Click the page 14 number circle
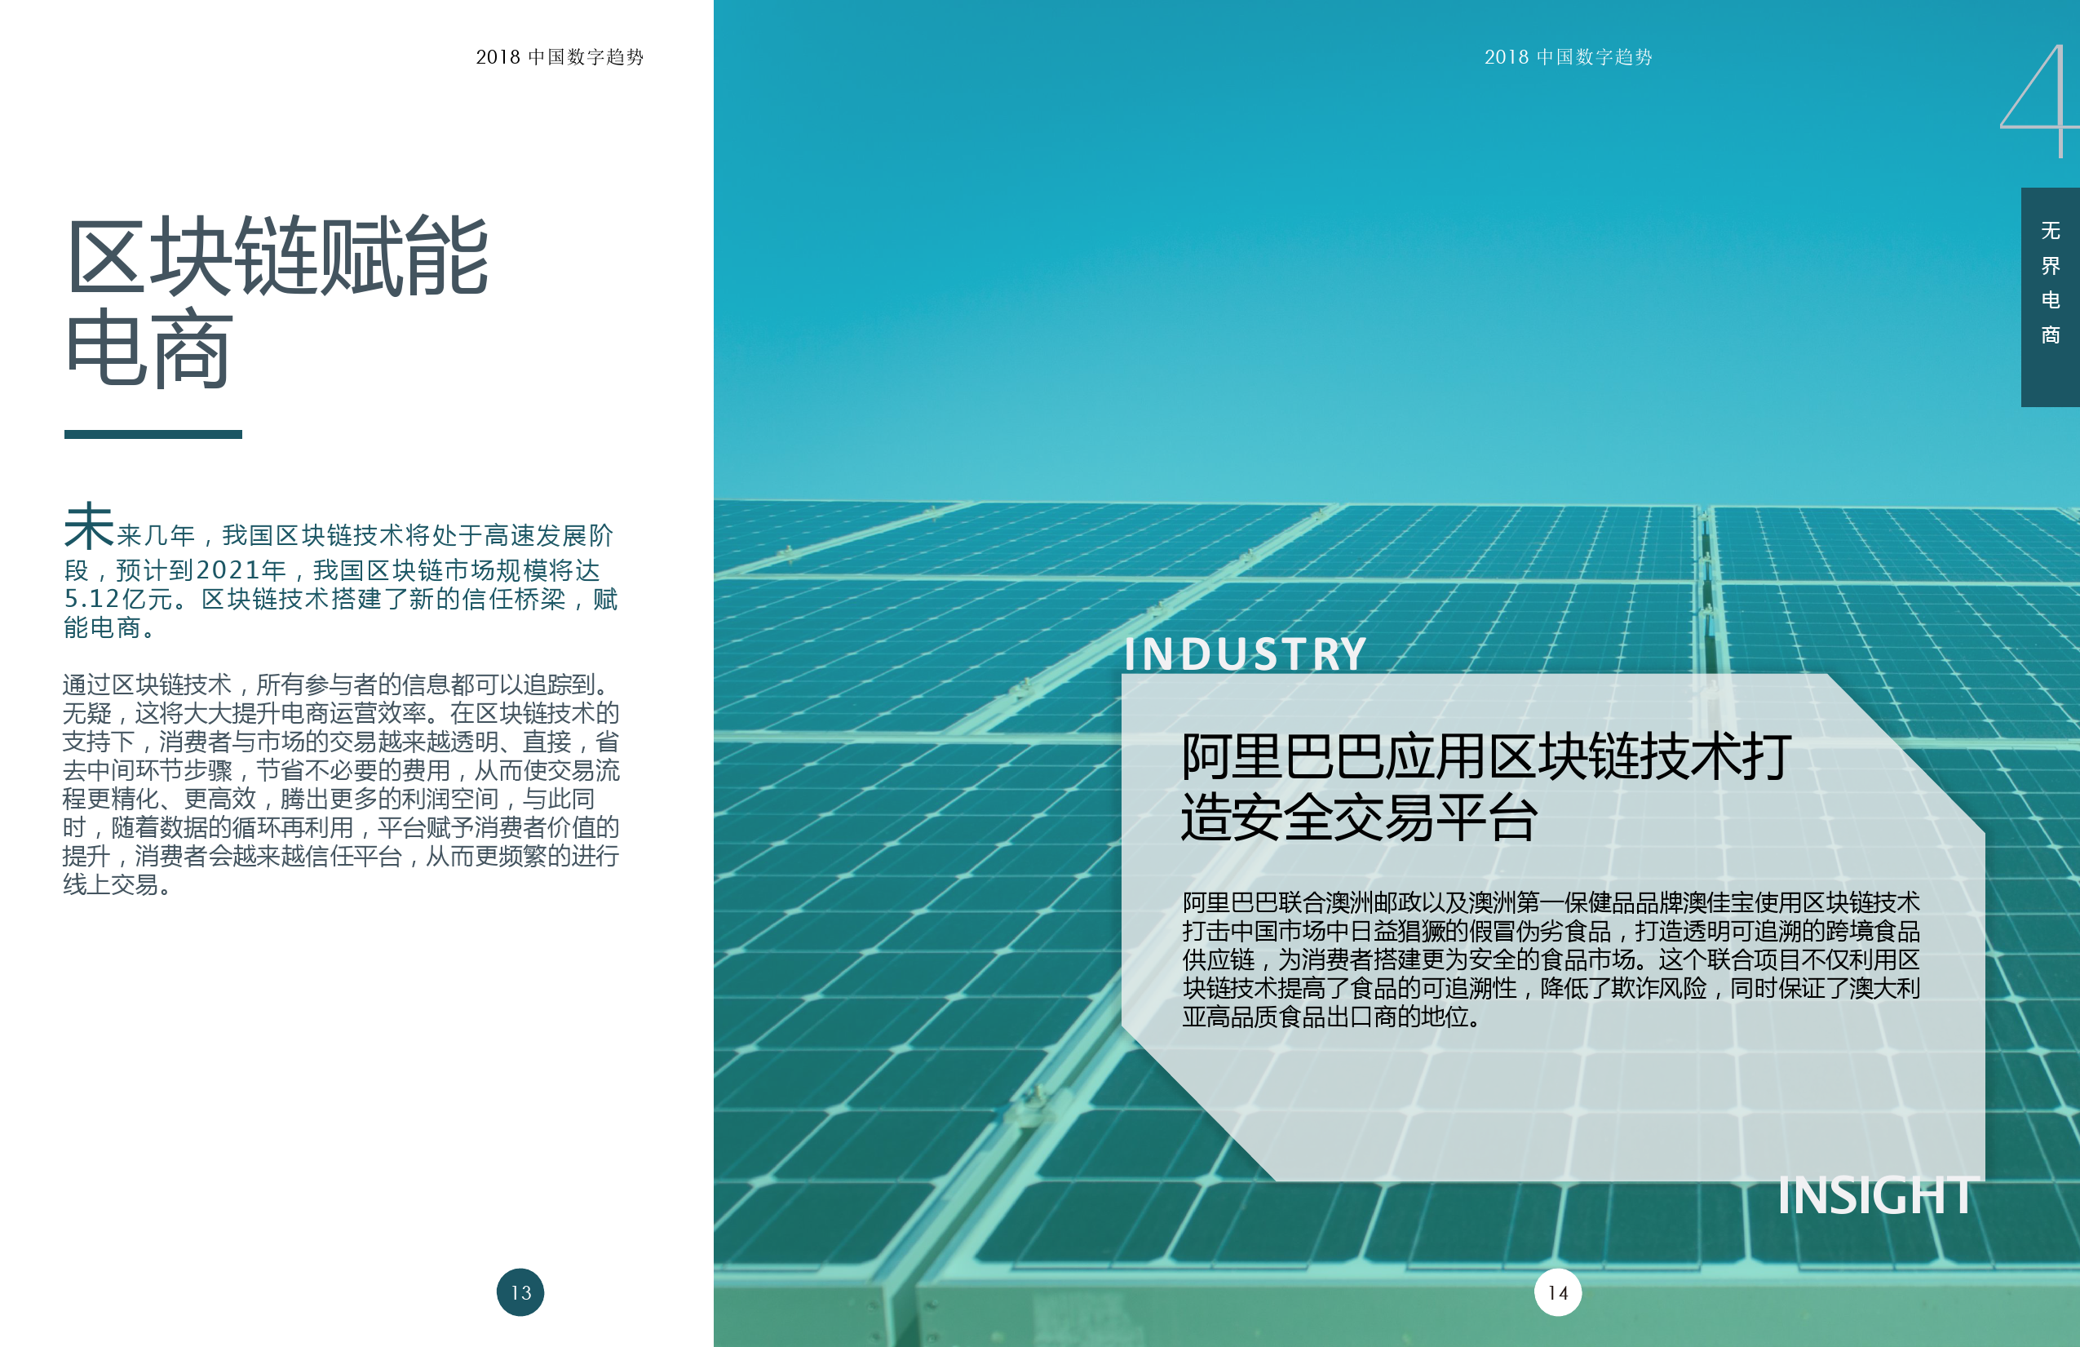 coord(1557,1292)
